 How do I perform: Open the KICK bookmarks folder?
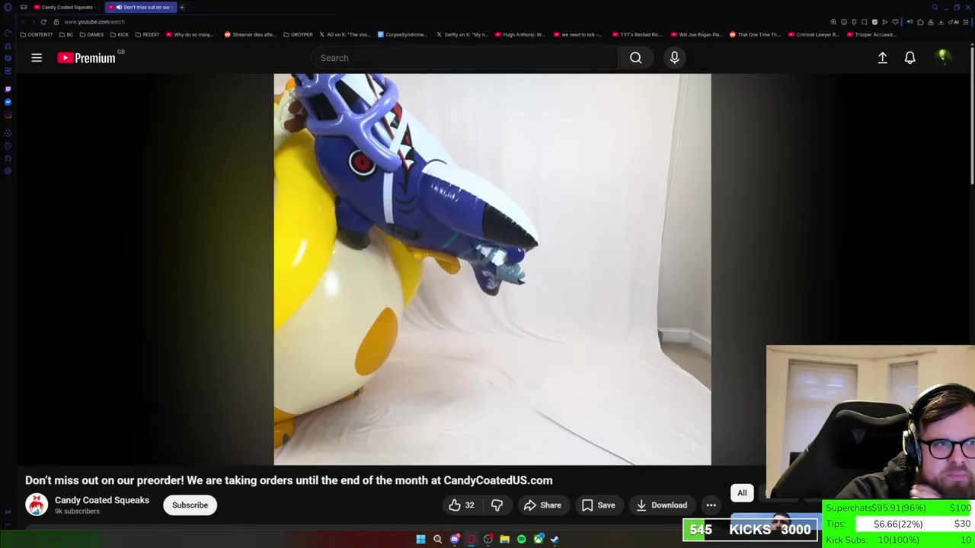click(x=120, y=34)
